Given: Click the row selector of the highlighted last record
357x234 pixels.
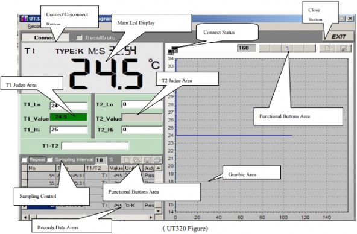Looking at the screenshot, I should click(x=24, y=207).
